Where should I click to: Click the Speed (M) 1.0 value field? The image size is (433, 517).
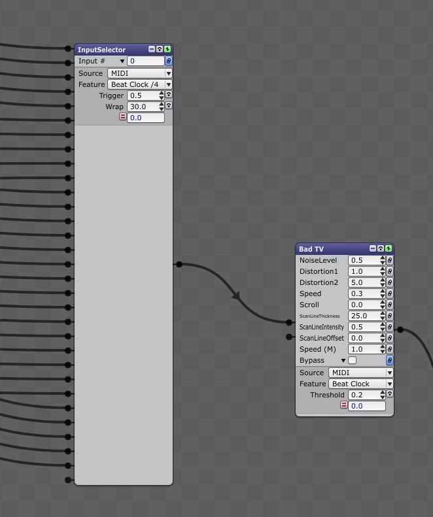(x=364, y=349)
